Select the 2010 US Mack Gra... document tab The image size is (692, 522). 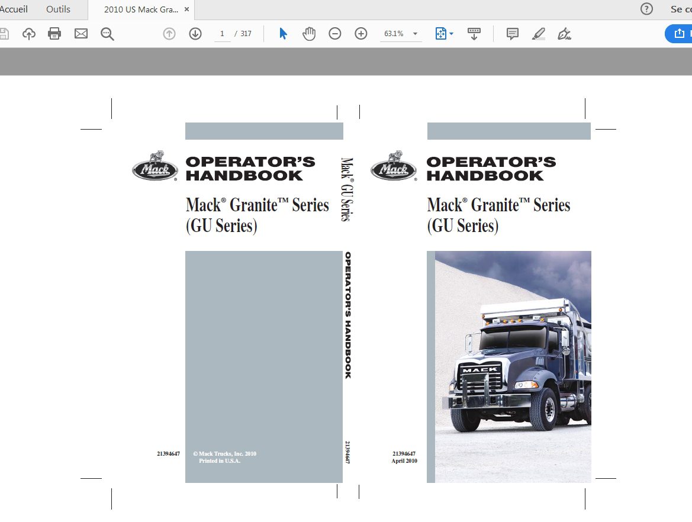click(141, 9)
